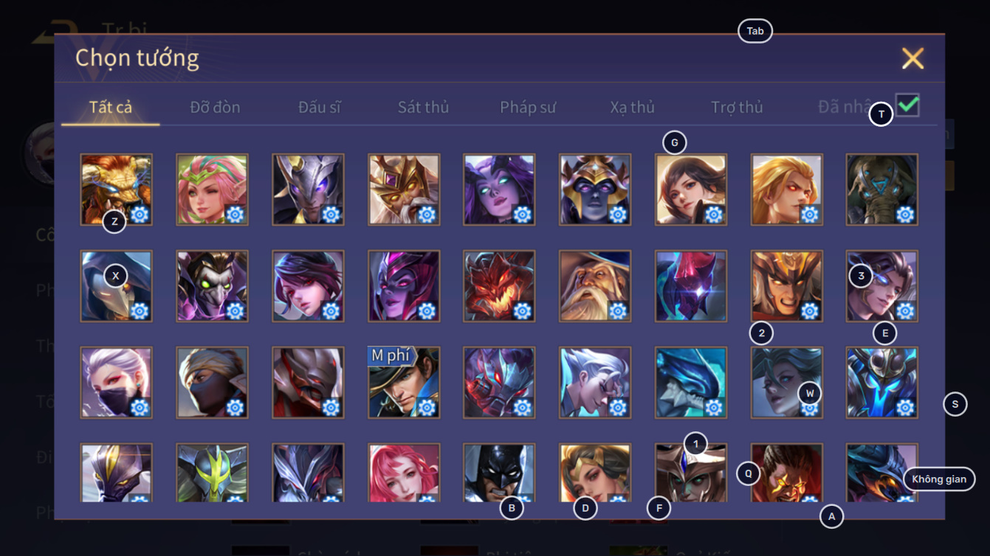Go to the Trợ thủ tab
Viewport: 990px width, 556px height.
737,107
